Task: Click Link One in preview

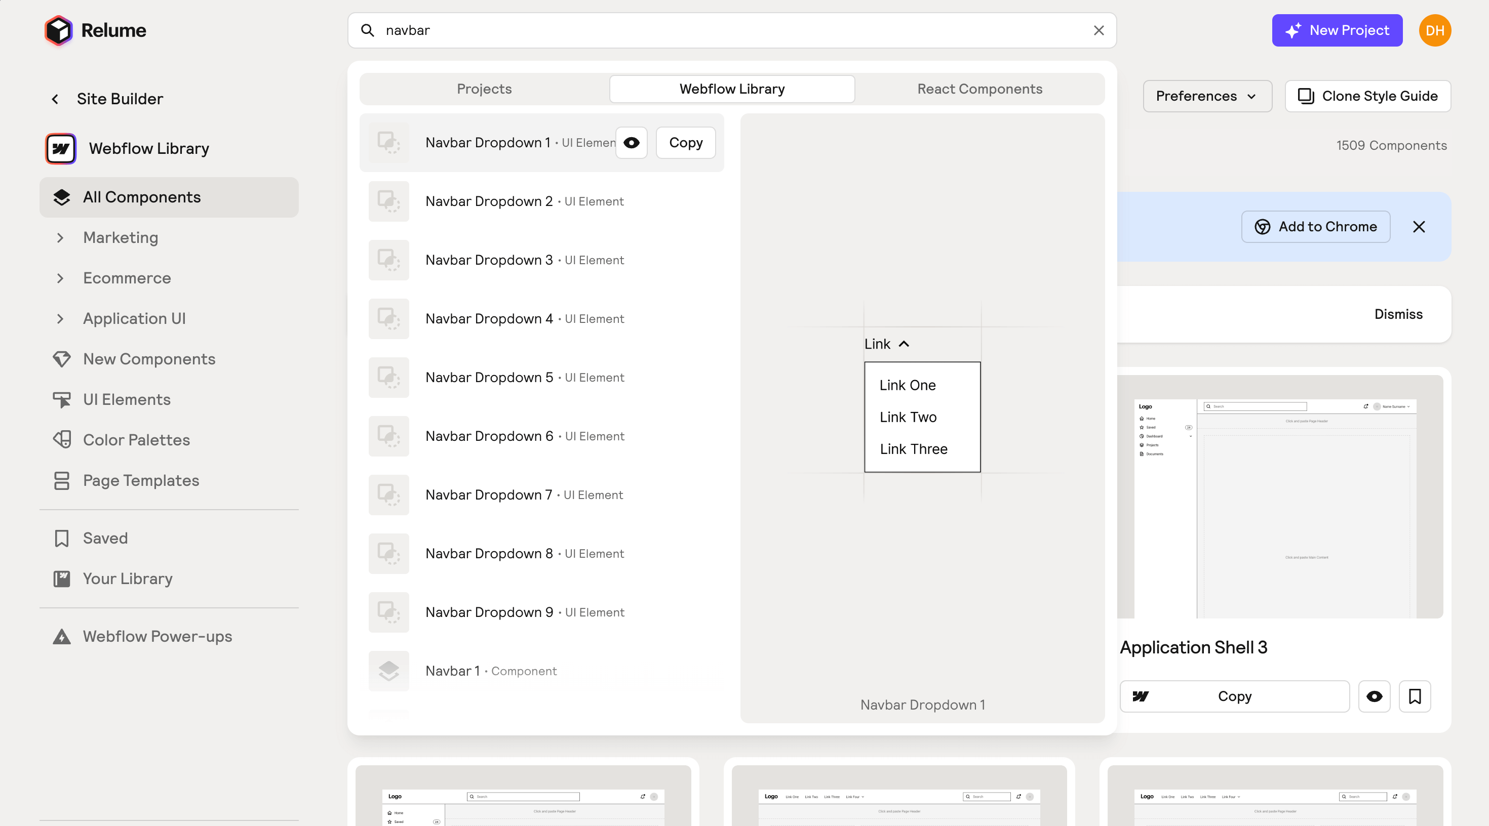Action: (x=908, y=385)
